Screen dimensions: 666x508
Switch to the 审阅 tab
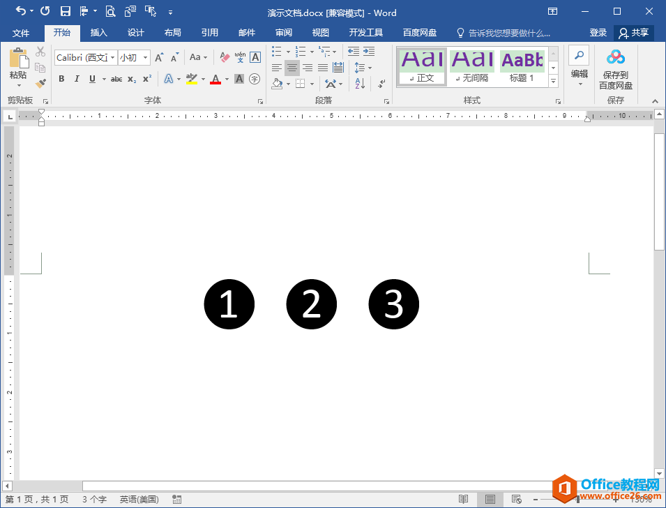pyautogui.click(x=284, y=33)
